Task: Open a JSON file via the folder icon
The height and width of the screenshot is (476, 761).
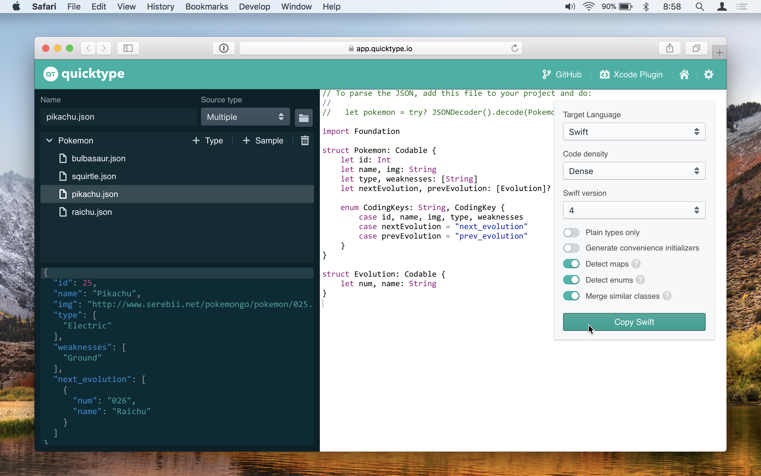Action: click(x=304, y=118)
